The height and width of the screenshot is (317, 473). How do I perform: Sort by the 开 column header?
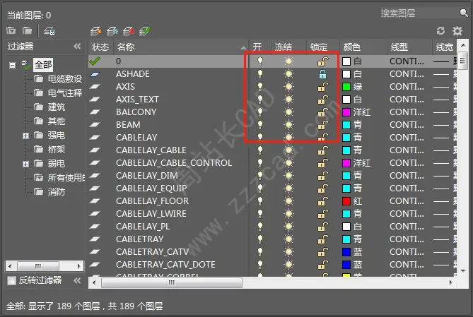coord(259,47)
